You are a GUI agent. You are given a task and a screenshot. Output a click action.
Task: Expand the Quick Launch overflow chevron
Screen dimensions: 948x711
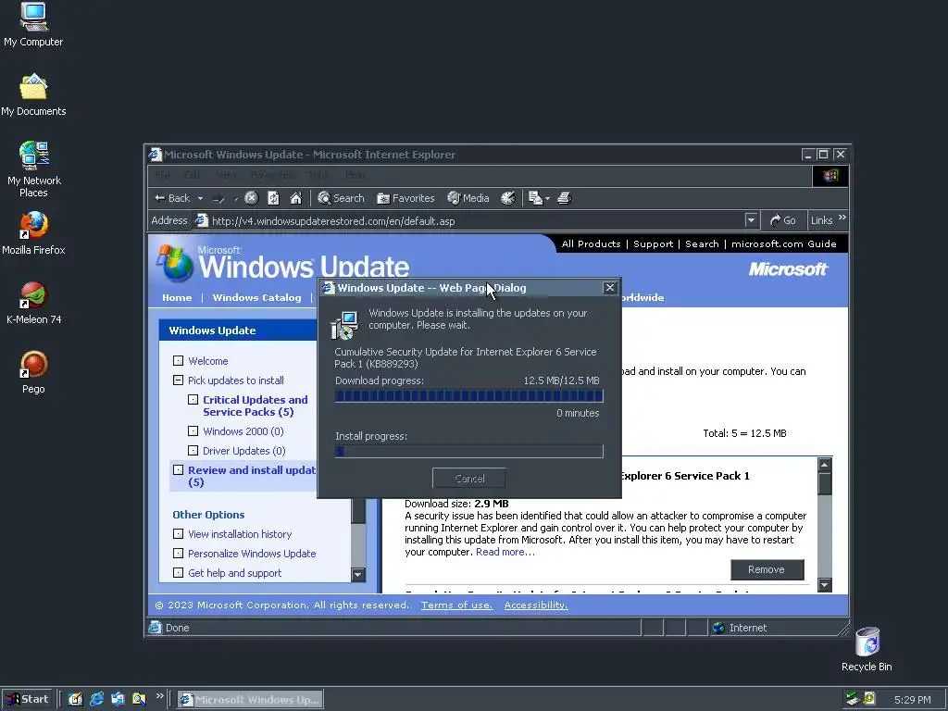(159, 696)
